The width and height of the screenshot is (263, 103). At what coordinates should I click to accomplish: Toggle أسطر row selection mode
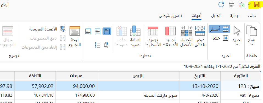[219, 29]
